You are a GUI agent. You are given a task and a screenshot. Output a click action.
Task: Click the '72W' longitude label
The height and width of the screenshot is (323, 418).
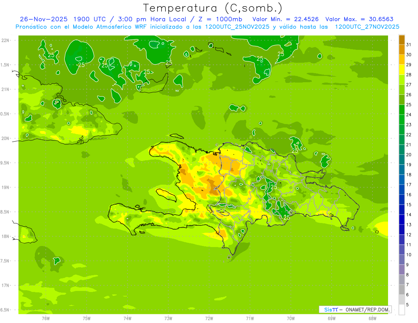[x=209, y=318]
